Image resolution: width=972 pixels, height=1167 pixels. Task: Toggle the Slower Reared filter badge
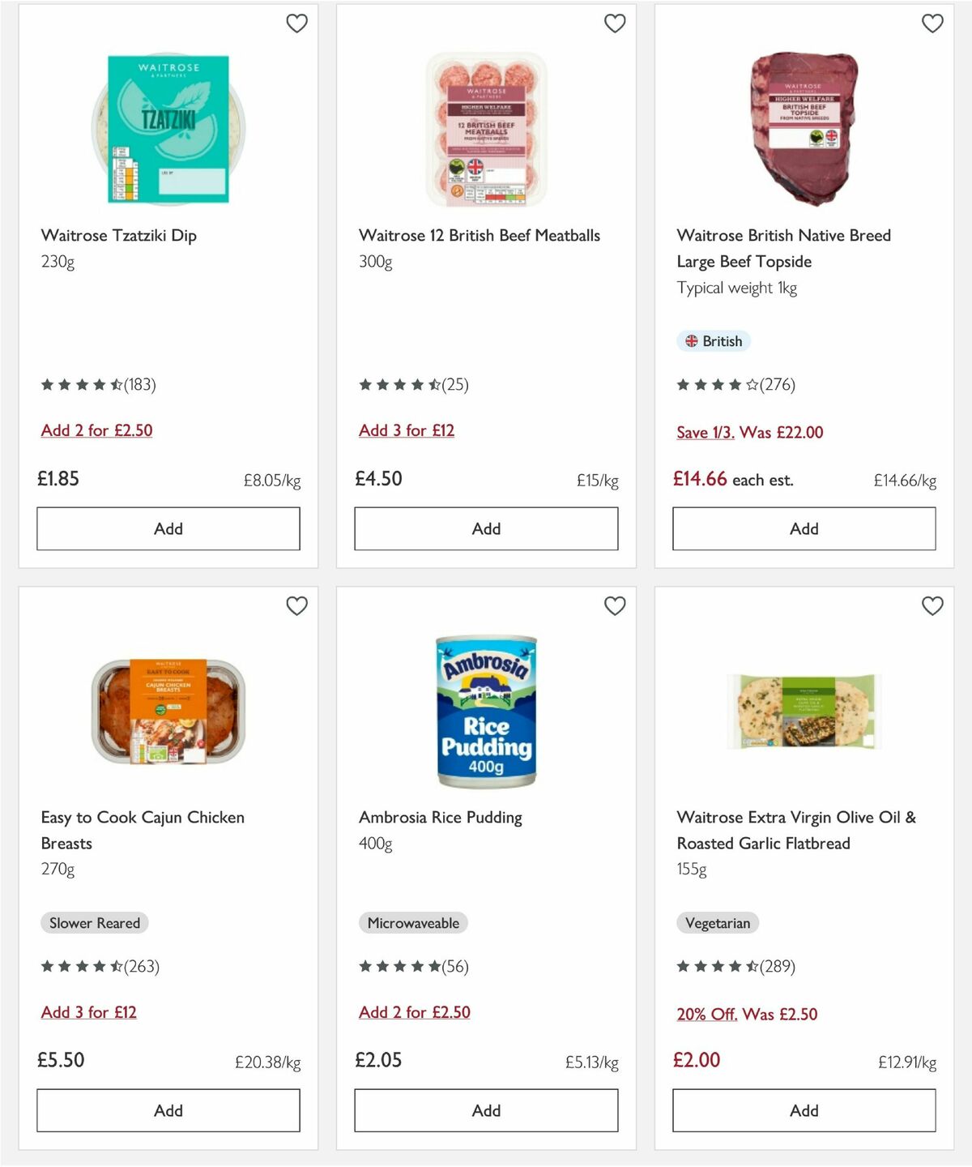[x=94, y=923]
